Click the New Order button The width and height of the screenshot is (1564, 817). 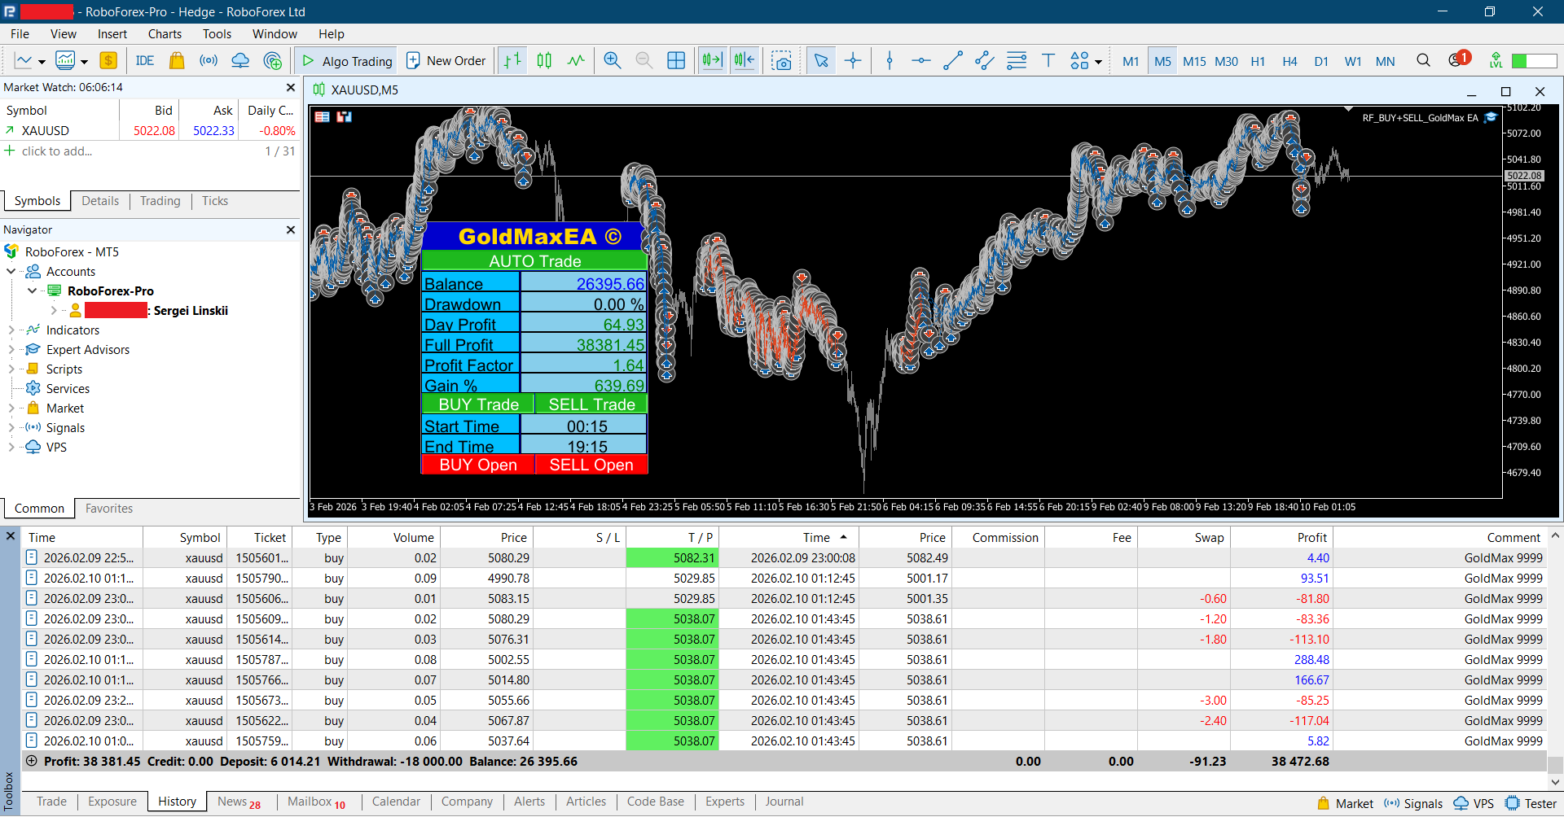(x=446, y=61)
